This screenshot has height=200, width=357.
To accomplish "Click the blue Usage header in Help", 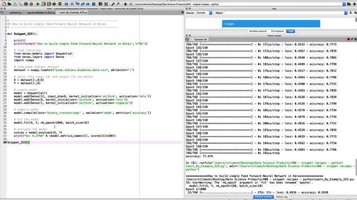I will (271, 23).
